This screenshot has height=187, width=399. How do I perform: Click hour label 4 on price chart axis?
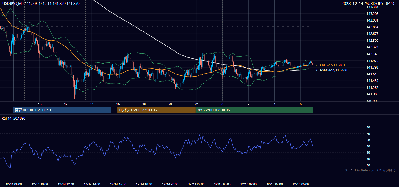(x=274, y=104)
